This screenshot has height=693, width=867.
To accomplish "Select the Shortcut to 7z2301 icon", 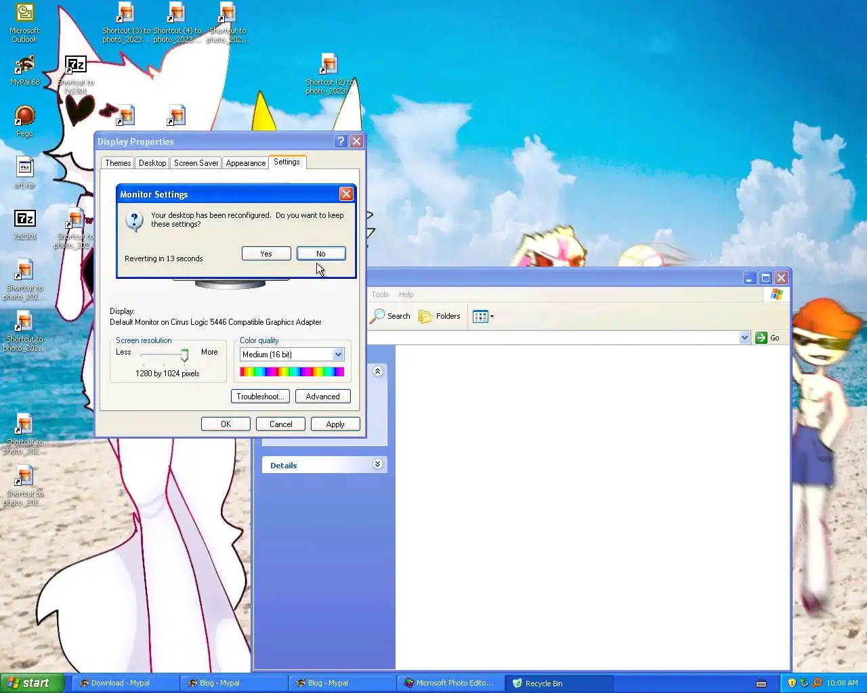I will (76, 74).
